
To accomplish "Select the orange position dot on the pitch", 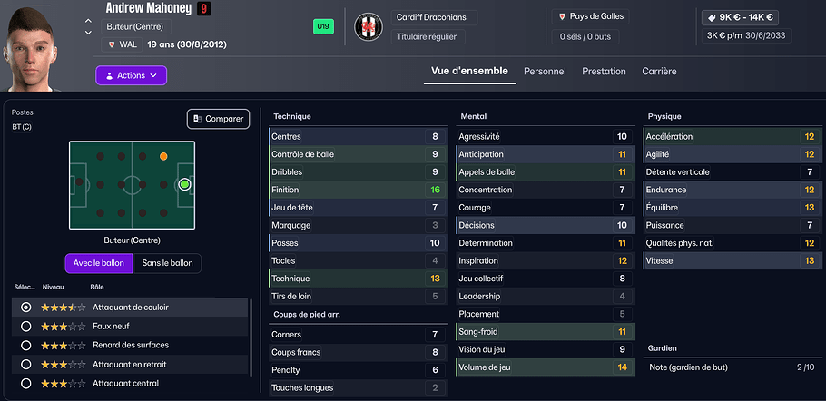I will (x=163, y=156).
